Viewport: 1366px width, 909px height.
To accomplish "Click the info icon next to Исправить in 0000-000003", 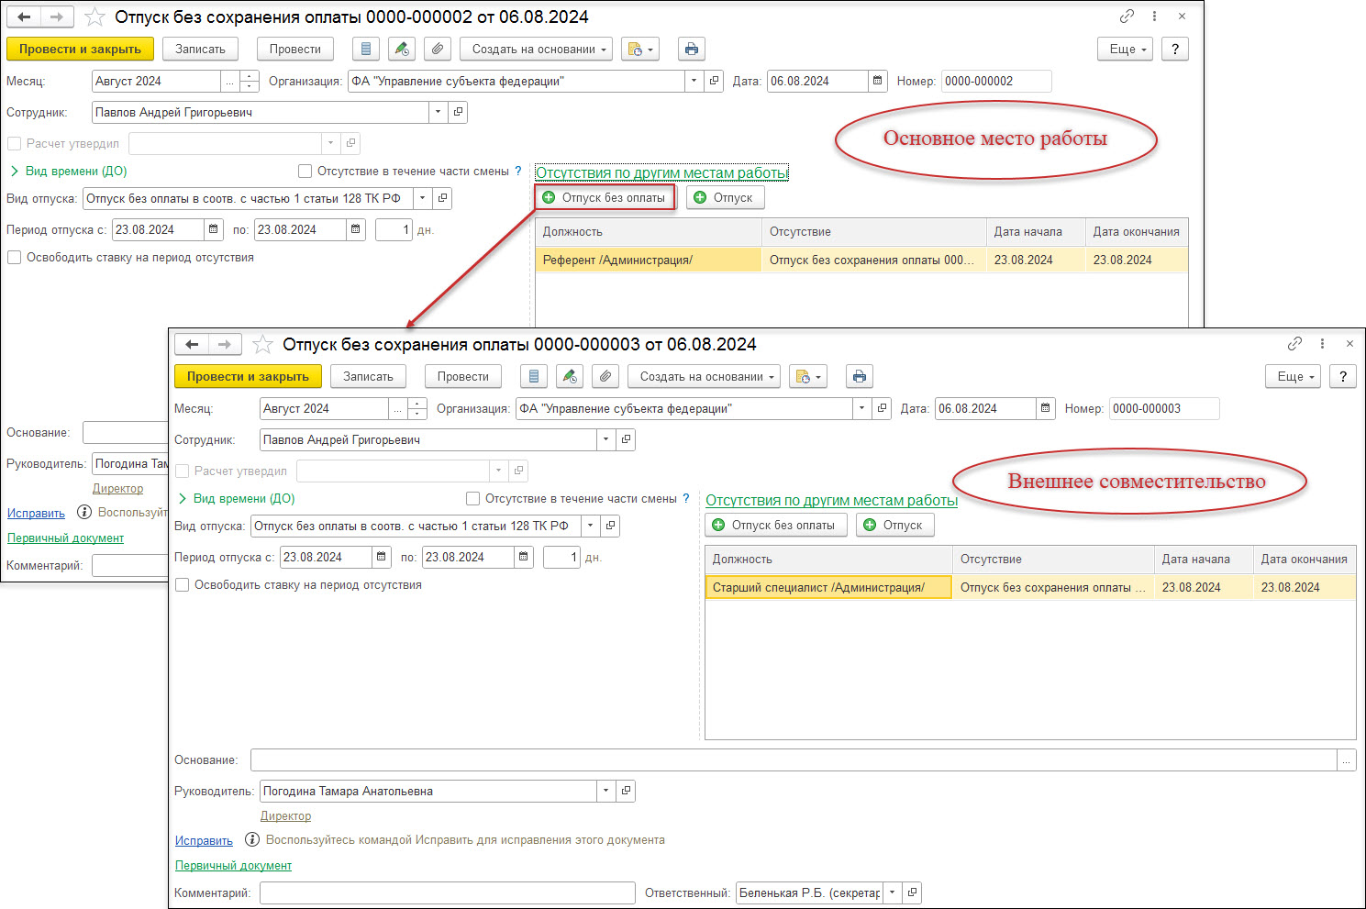I will [x=252, y=840].
